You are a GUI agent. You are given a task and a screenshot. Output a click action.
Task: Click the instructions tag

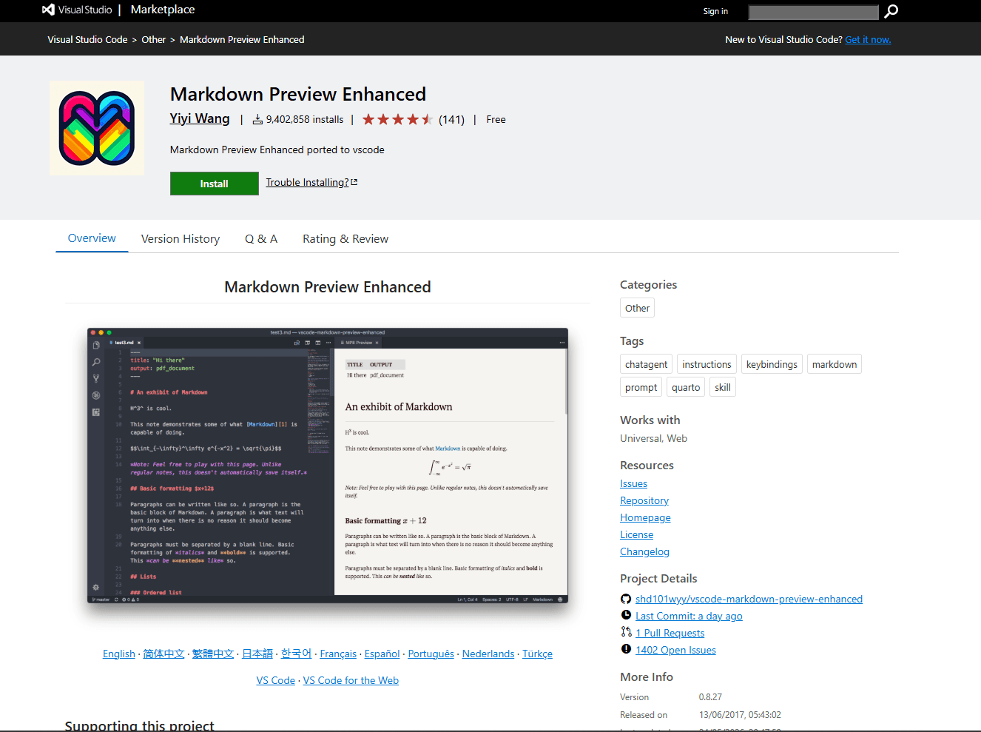[x=707, y=364]
